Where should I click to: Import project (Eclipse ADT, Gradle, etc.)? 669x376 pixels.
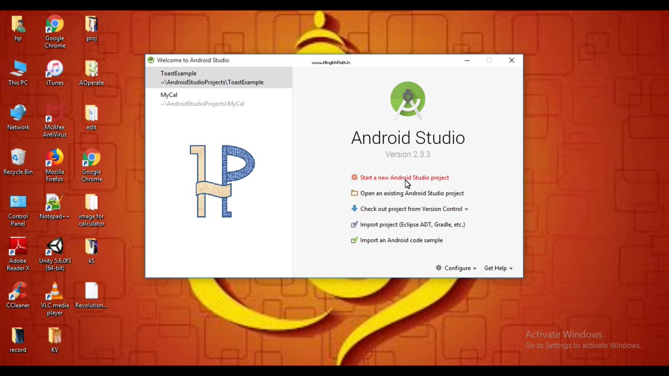[x=408, y=224]
